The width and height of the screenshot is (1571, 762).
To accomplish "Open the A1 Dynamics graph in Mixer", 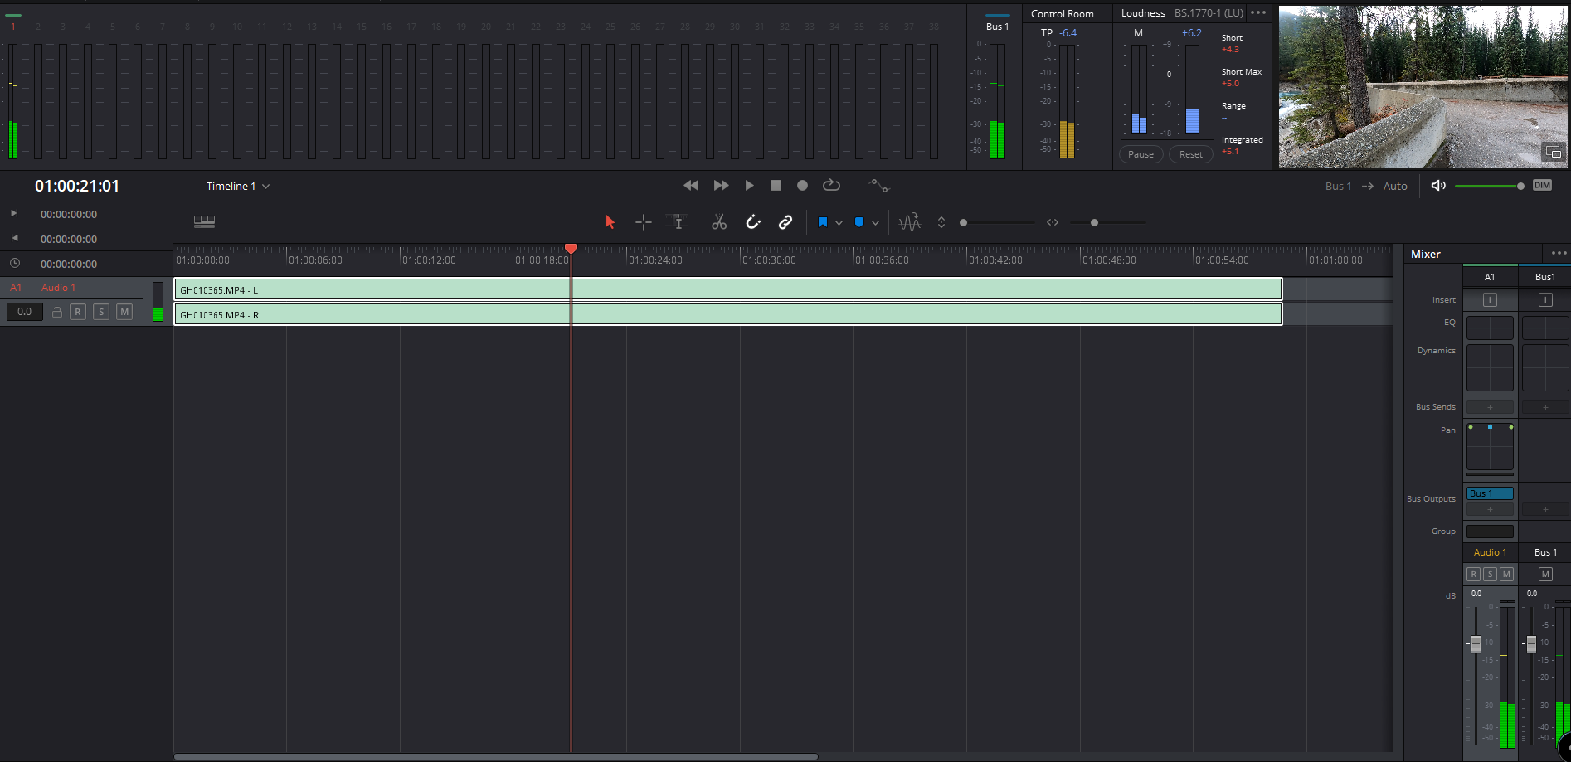I will [1490, 367].
